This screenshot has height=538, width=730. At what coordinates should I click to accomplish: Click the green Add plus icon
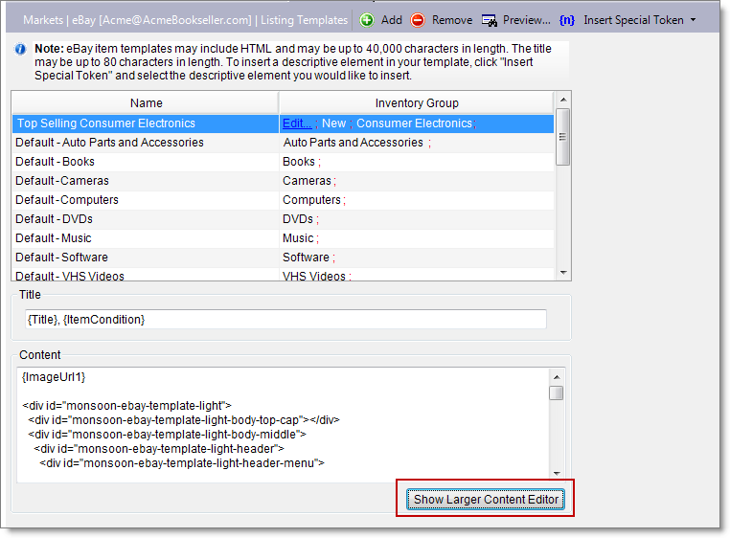pos(367,20)
